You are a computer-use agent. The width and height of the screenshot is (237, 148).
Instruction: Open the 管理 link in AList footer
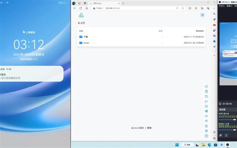pos(149,128)
